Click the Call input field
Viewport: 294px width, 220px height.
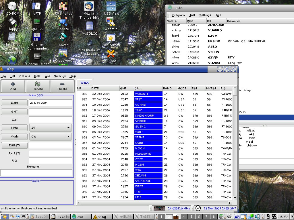tap(51, 120)
